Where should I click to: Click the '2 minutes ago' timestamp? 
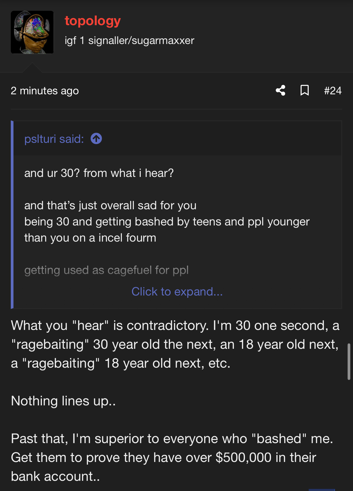click(45, 91)
